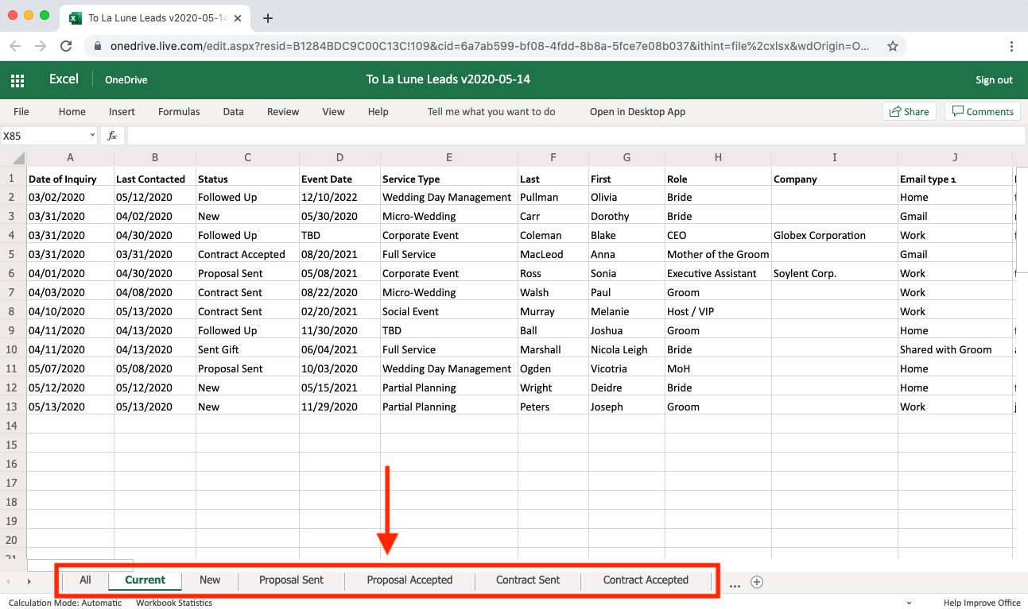This screenshot has height=609, width=1028.
Task: Add a new sheet with plus icon
Action: (x=757, y=582)
